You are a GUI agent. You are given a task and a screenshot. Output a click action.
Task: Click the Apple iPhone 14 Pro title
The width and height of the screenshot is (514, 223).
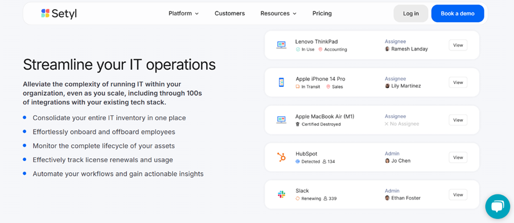(320, 79)
